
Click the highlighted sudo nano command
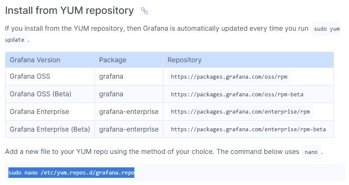[x=71, y=172]
